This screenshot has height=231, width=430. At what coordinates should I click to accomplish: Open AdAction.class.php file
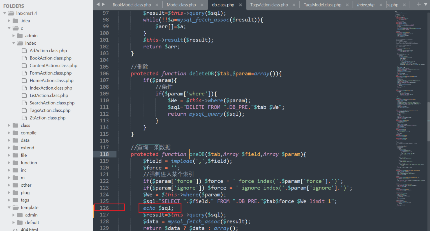pyautogui.click(x=48, y=51)
